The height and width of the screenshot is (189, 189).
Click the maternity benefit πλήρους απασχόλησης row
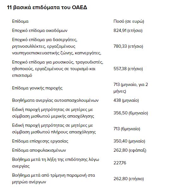(54, 129)
